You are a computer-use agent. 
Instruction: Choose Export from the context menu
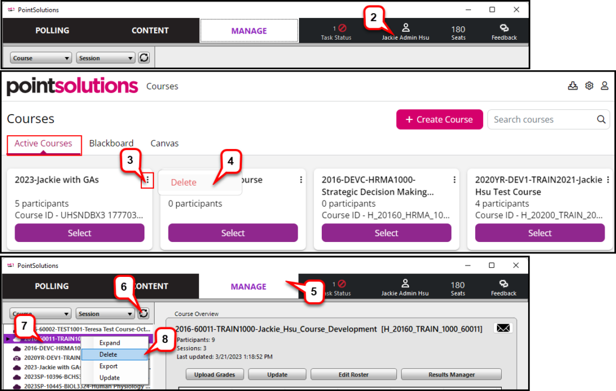pos(108,366)
